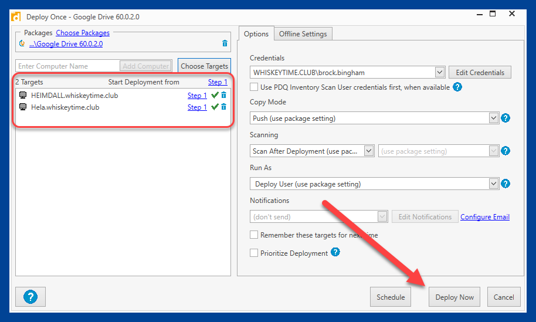The width and height of the screenshot is (536, 322).
Task: Click the Edit Credentials button
Action: pos(480,73)
